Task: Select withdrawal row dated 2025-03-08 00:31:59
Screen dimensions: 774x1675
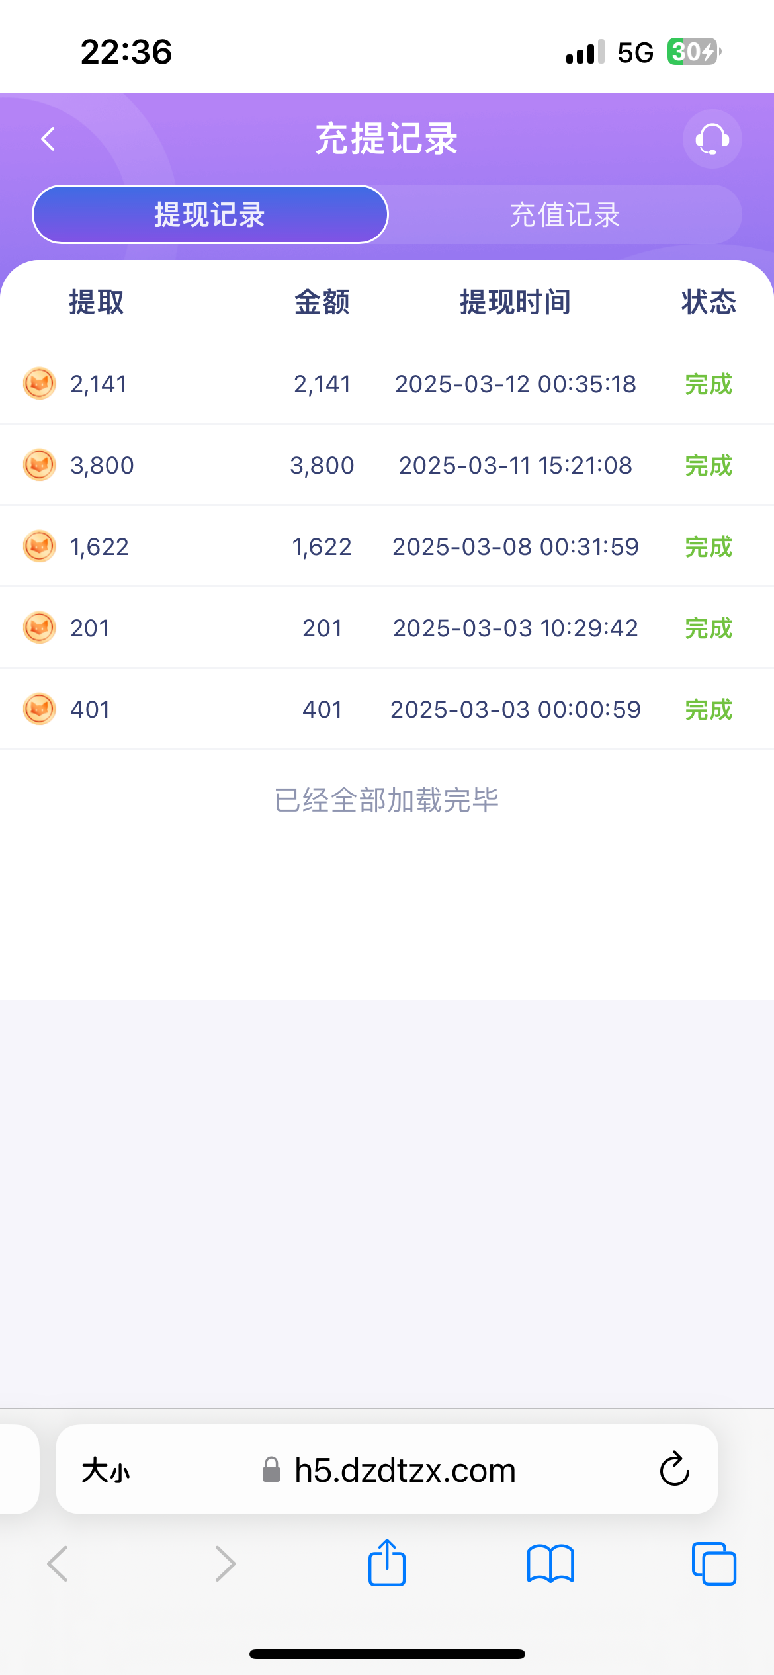Action: [x=515, y=547]
